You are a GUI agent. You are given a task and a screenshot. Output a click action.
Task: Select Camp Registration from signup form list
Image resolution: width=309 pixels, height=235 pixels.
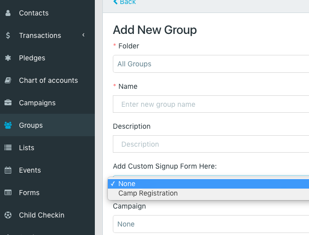[x=148, y=193]
